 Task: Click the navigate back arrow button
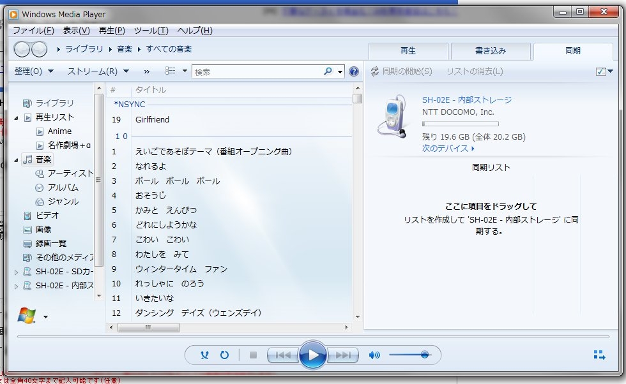click(22, 48)
